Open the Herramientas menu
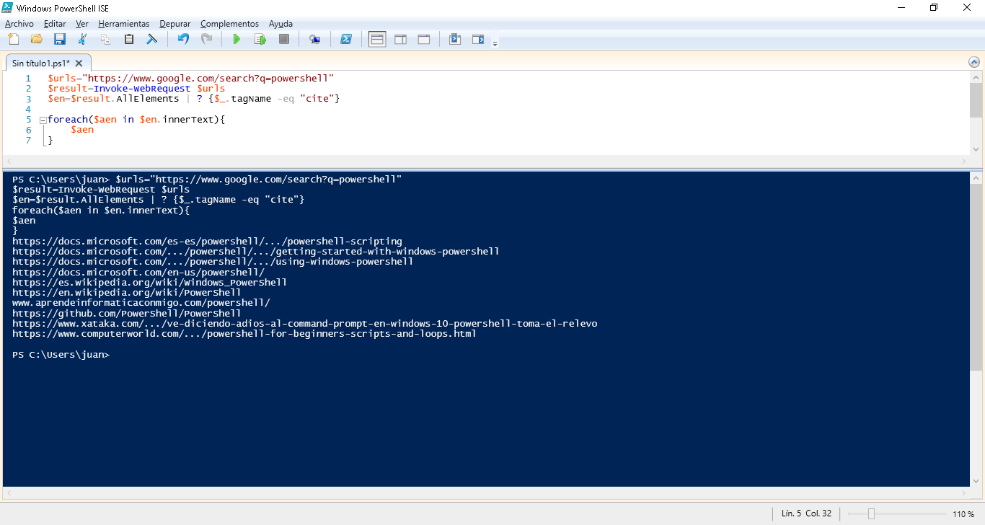985x525 pixels. click(x=124, y=24)
